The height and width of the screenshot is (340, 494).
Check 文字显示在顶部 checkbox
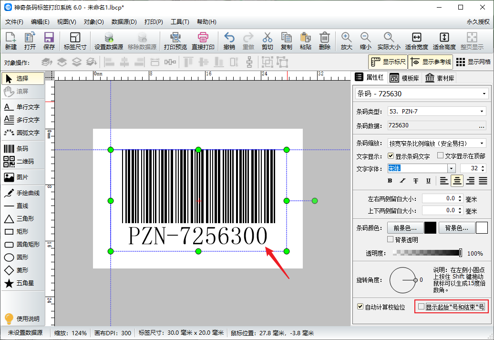441,155
